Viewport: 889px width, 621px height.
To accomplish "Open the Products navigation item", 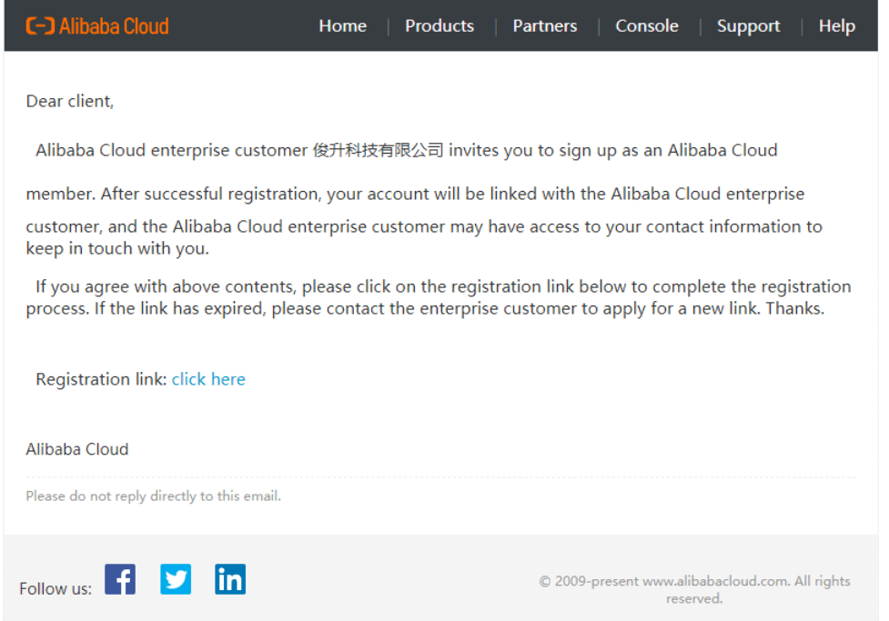I will point(439,26).
